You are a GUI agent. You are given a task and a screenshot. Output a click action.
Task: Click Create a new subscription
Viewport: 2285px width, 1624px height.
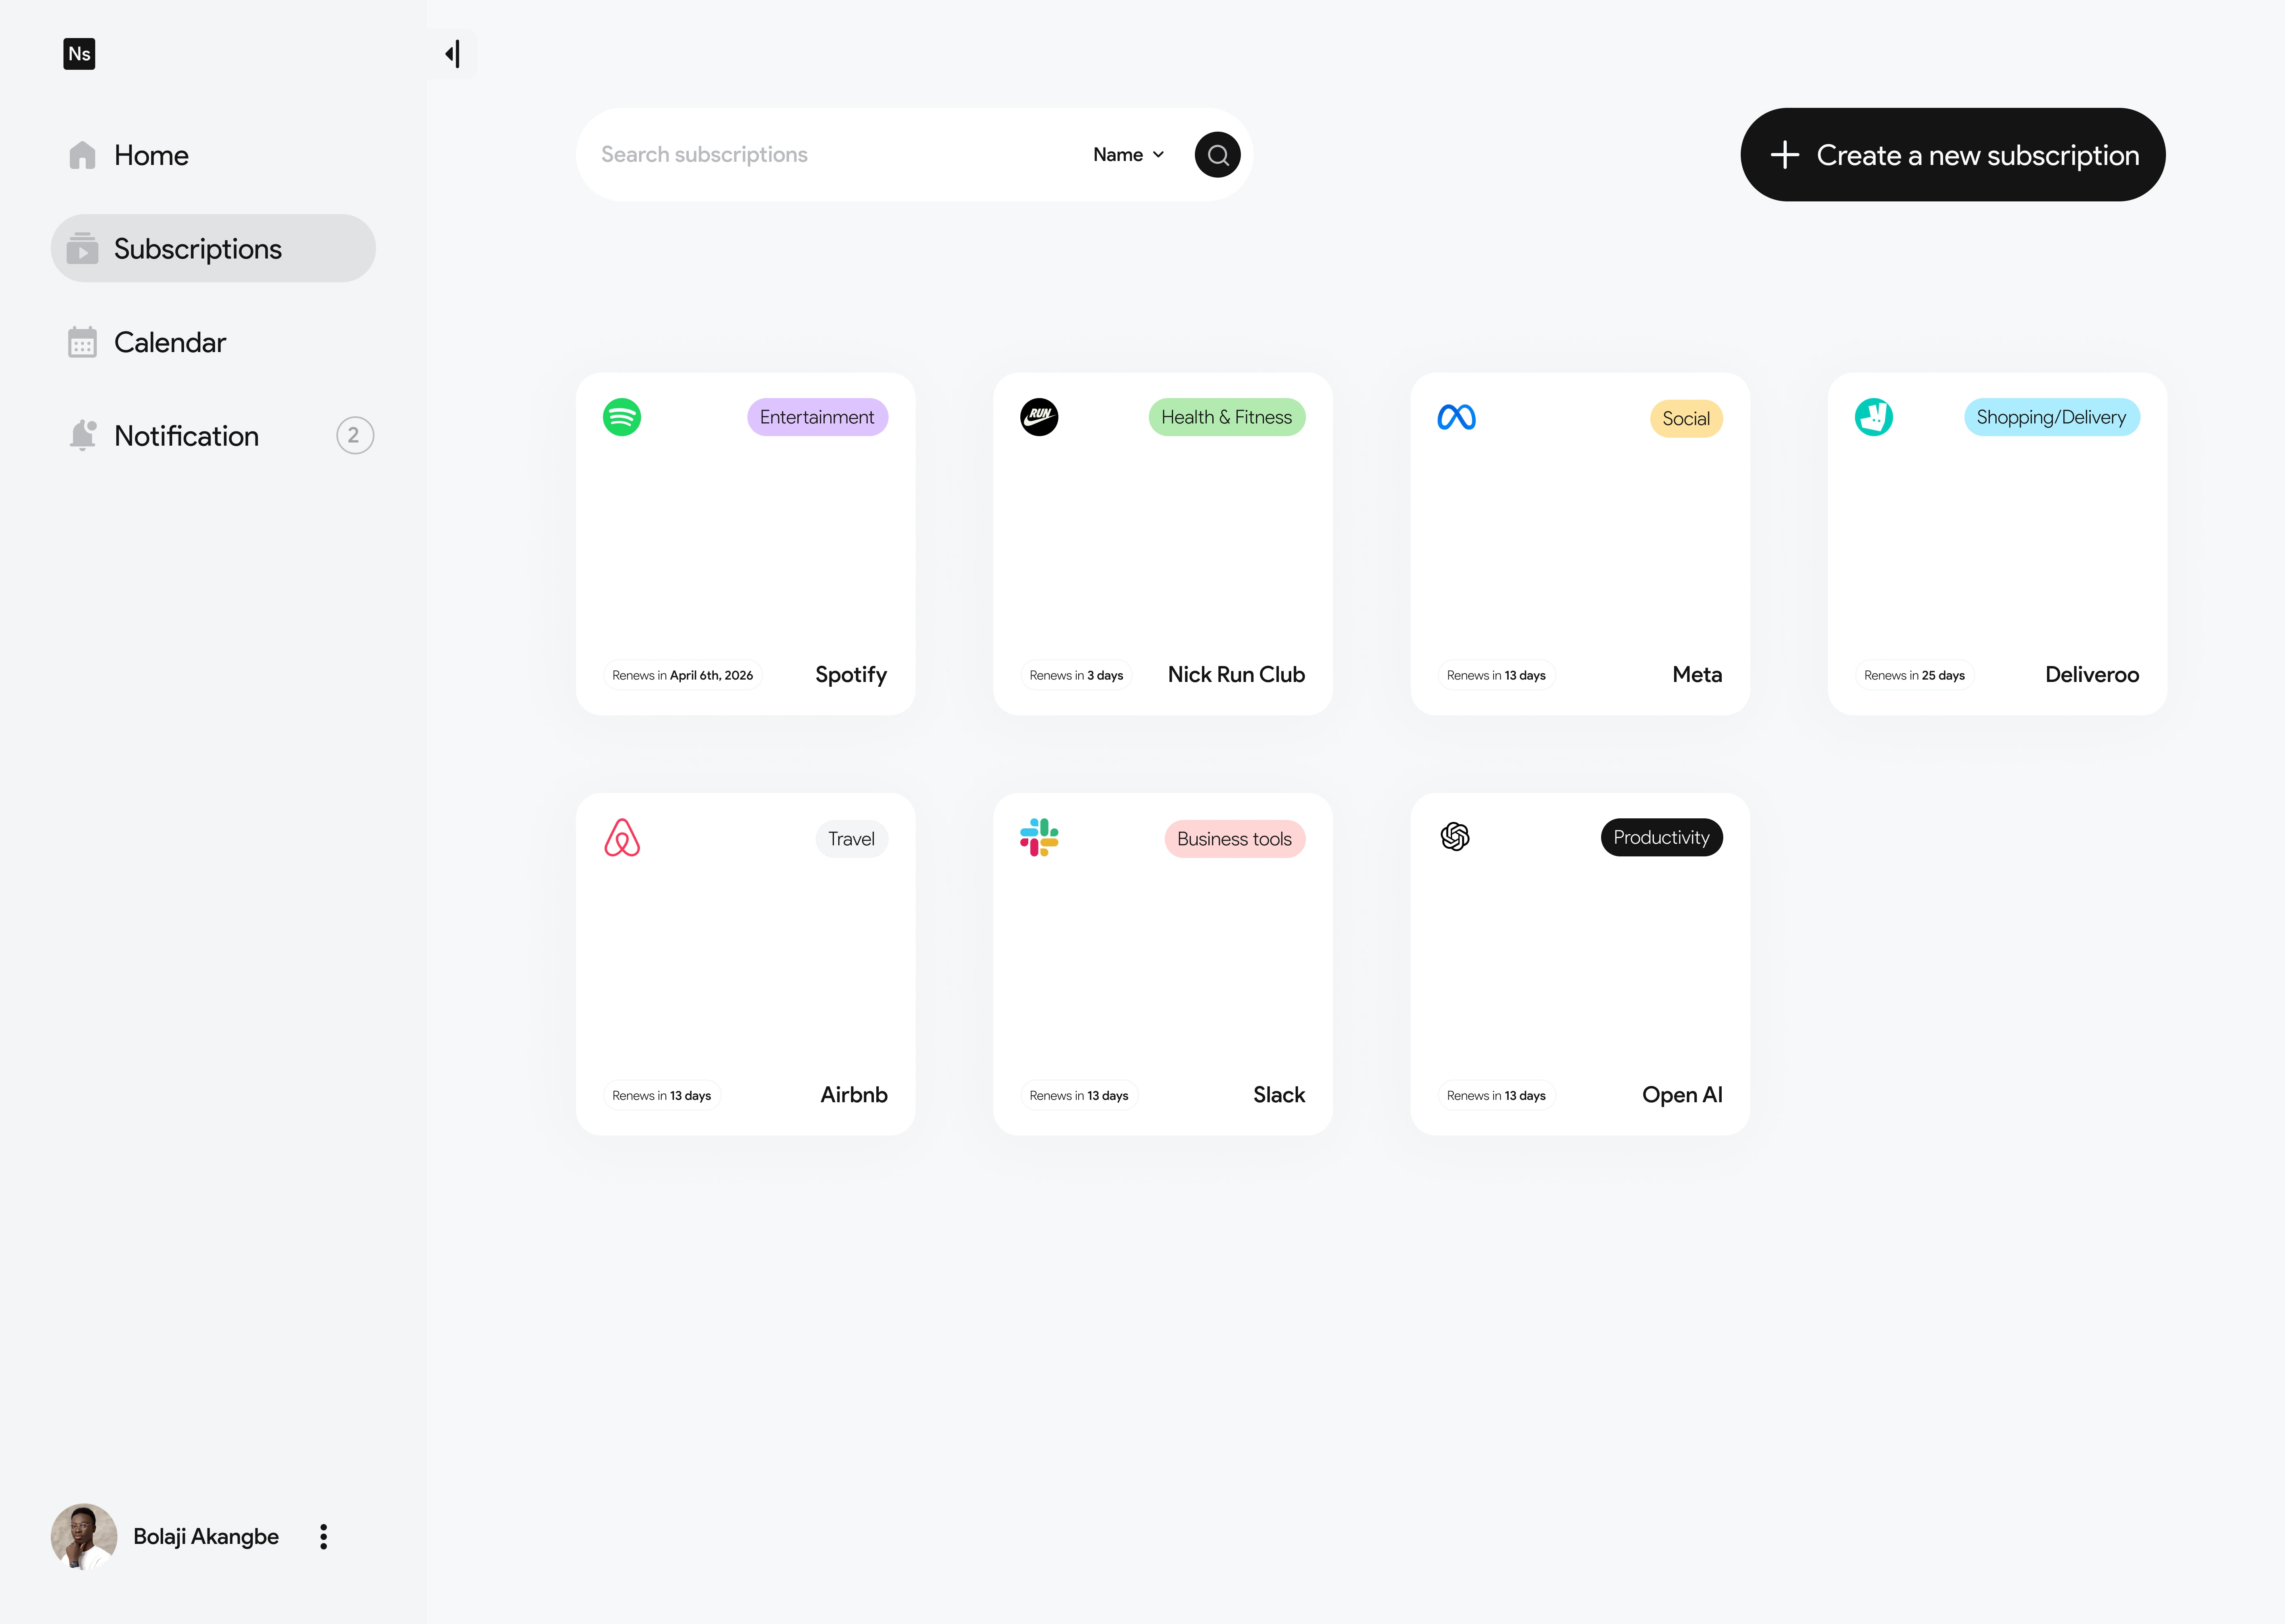tap(1953, 155)
